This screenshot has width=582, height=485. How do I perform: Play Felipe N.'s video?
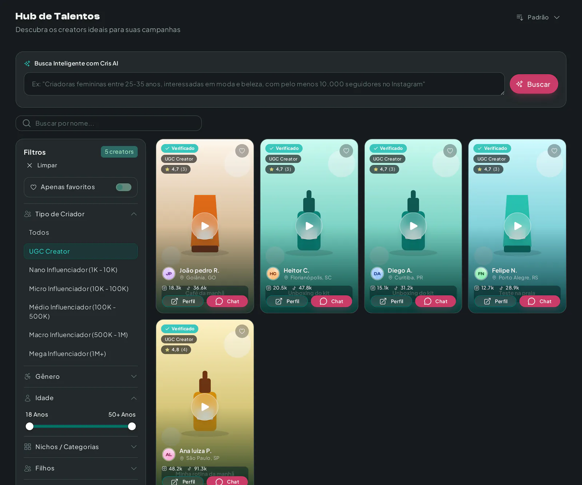[x=518, y=226]
